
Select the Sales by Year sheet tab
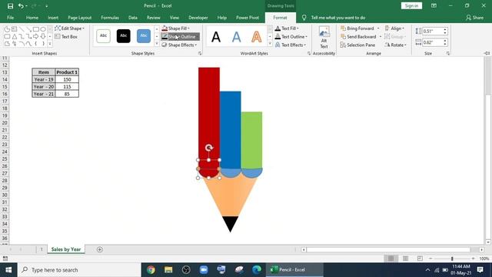click(x=66, y=249)
